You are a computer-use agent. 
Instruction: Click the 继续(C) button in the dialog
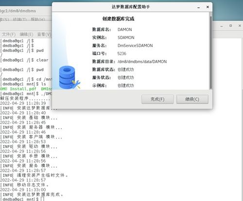click(192, 99)
